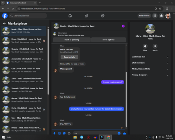Go back using the Marketplace back arrow
Viewport: 175px width, 140px height.
[4, 23]
